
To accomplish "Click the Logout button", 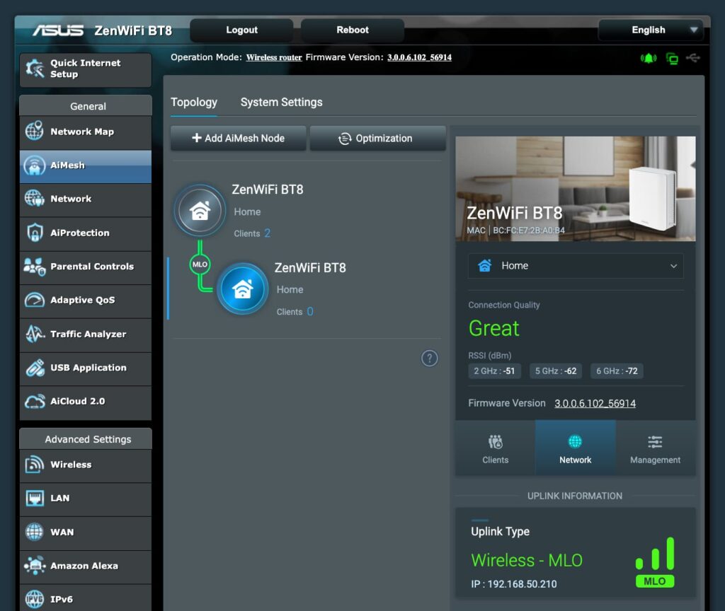I will click(242, 30).
